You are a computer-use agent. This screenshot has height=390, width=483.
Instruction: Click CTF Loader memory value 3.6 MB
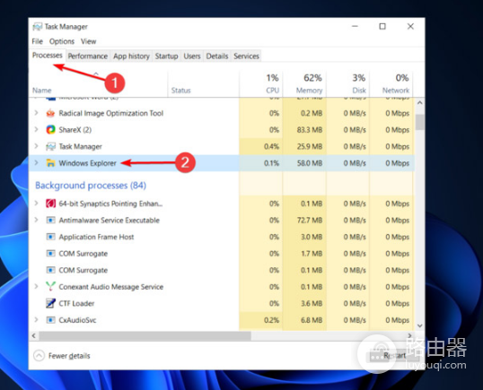[x=312, y=303]
